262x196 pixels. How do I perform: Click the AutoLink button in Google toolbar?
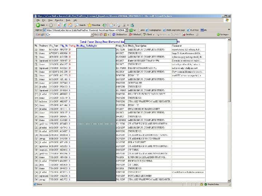162,34
